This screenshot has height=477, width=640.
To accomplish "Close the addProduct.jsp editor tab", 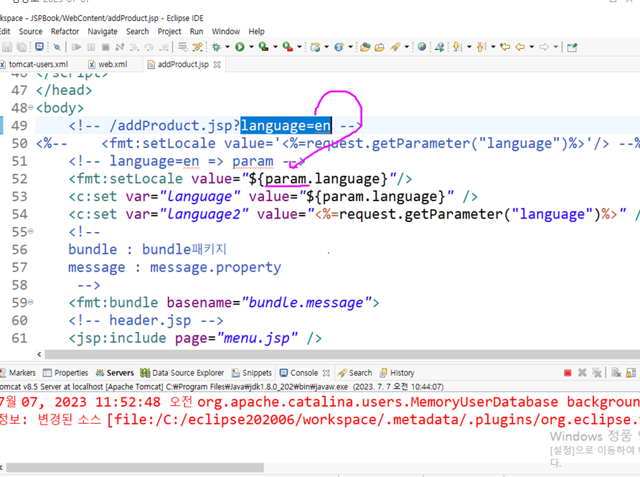I will [x=217, y=65].
